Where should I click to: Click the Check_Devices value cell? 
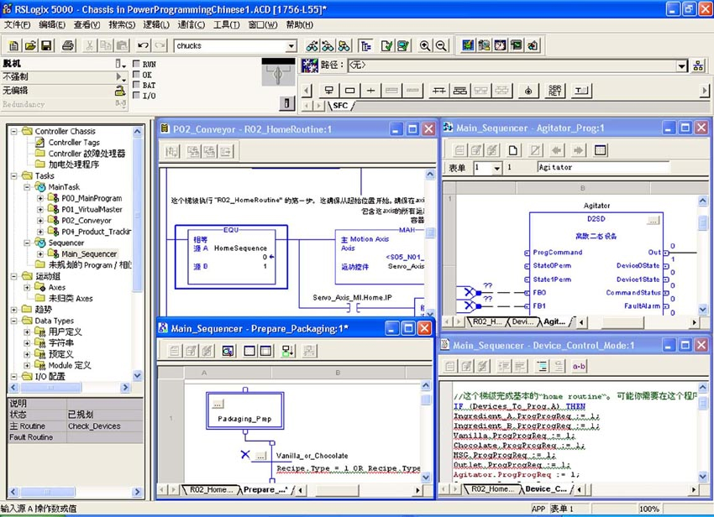point(105,426)
